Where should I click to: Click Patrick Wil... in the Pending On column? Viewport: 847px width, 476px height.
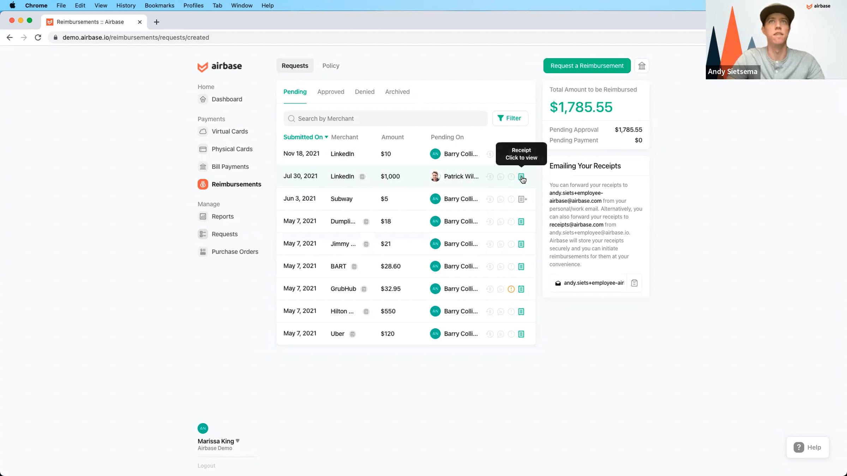pos(461,176)
